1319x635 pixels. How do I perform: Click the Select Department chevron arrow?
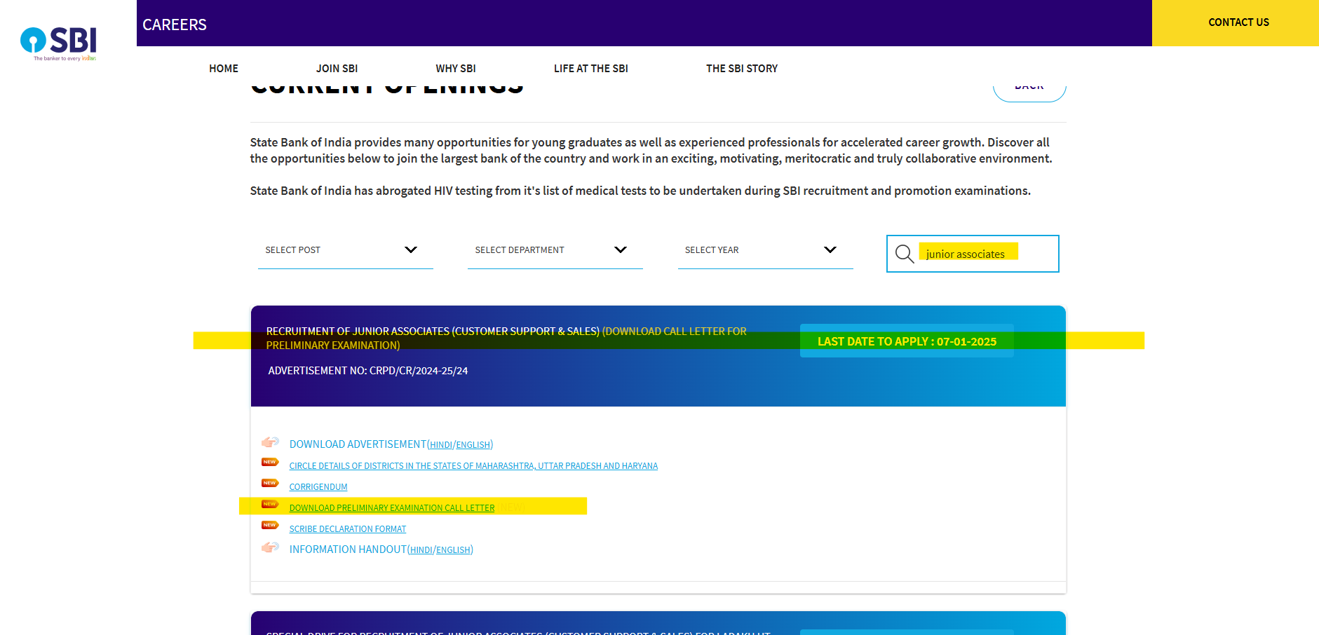[621, 250]
